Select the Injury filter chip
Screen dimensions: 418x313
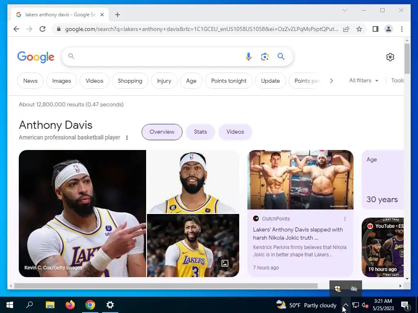tap(164, 81)
